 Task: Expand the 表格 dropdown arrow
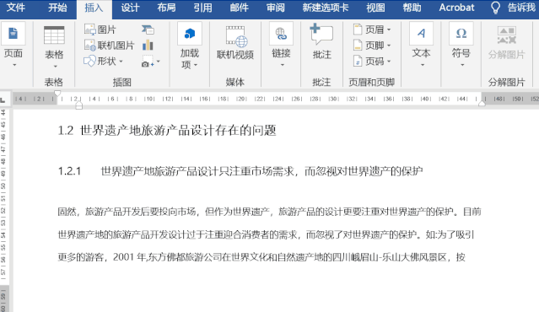pyautogui.click(x=56, y=66)
